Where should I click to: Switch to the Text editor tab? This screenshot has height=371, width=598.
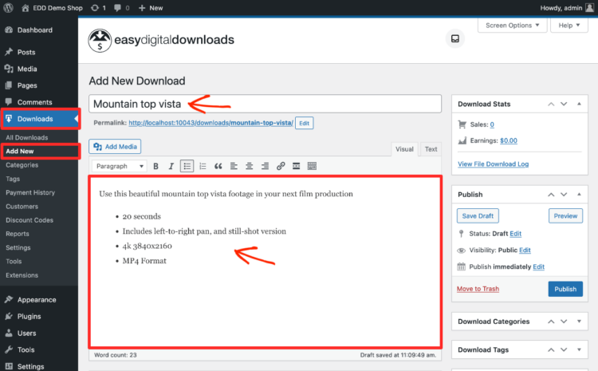pyautogui.click(x=431, y=149)
